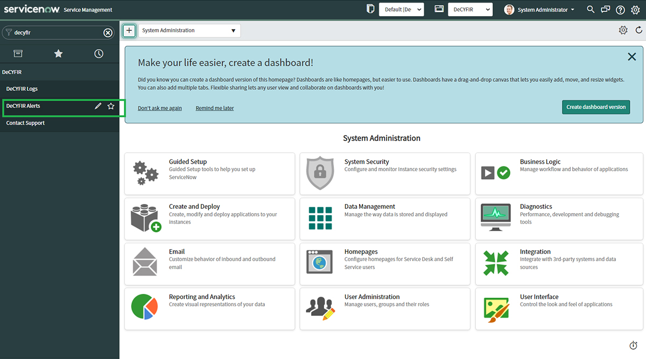The height and width of the screenshot is (359, 646).
Task: Click the application picker icon
Action: click(439, 9)
